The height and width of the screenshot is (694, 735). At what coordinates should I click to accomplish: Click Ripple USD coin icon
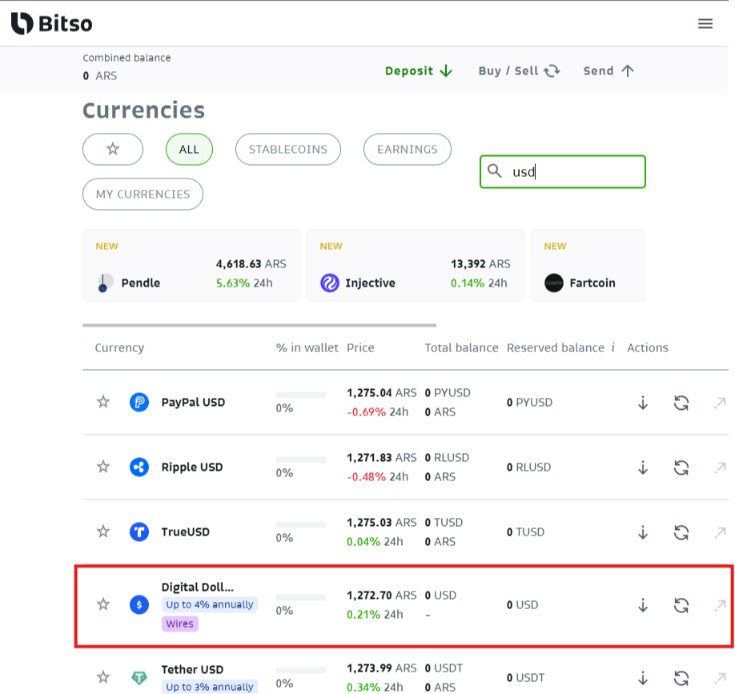[x=139, y=467]
